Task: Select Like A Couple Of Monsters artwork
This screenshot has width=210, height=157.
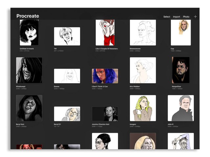Action: coord(105,33)
